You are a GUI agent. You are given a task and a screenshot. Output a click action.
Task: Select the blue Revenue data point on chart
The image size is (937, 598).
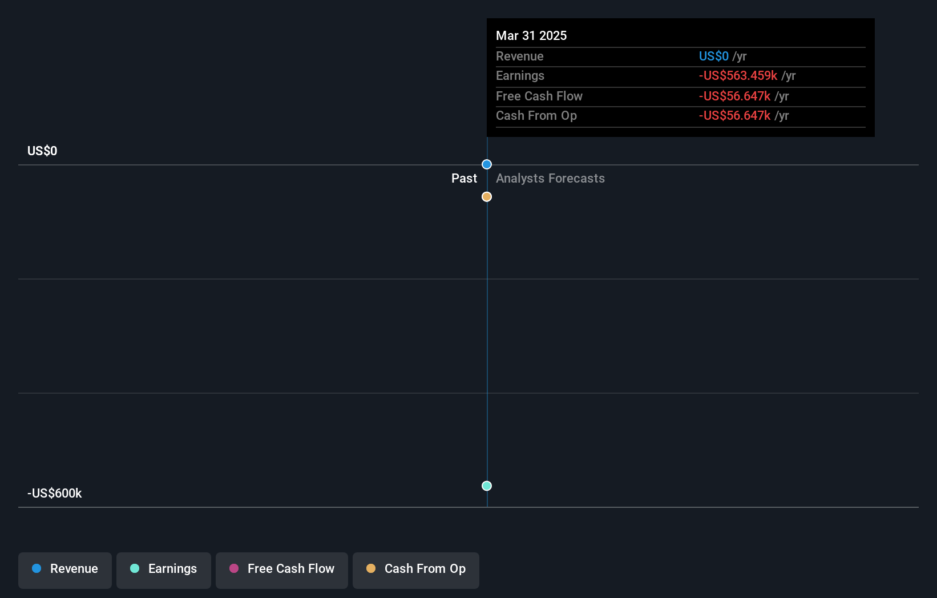pos(486,164)
